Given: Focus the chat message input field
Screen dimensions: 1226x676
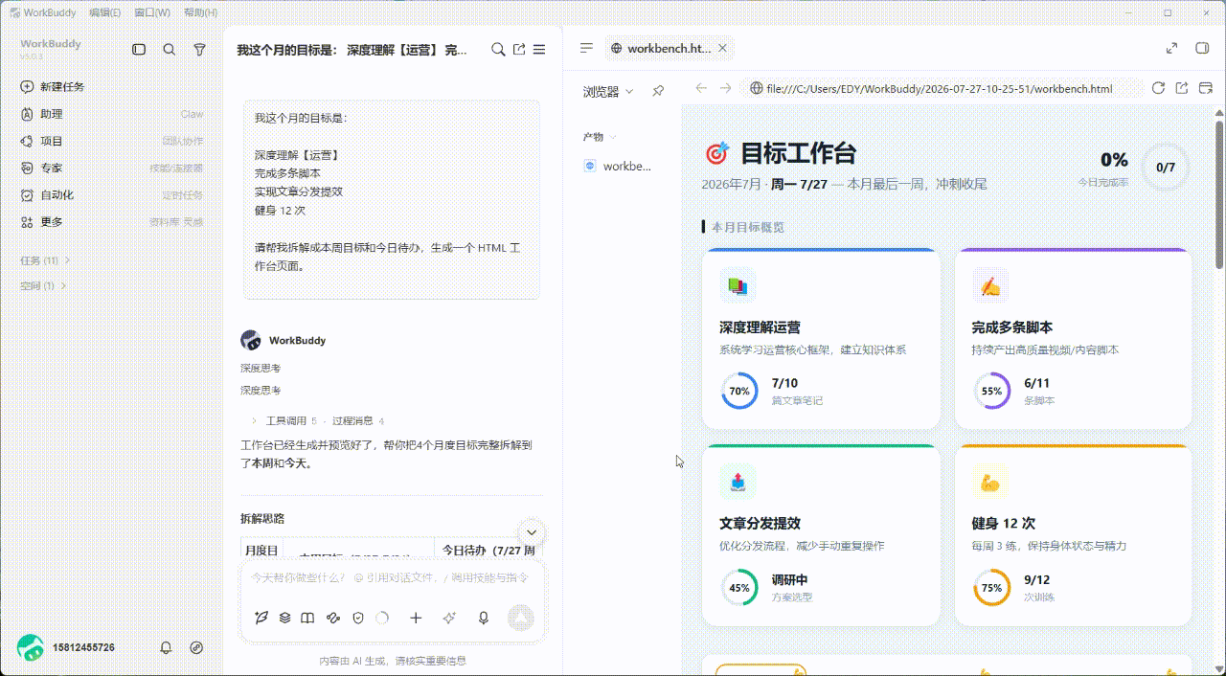Looking at the screenshot, I should pyautogui.click(x=392, y=578).
